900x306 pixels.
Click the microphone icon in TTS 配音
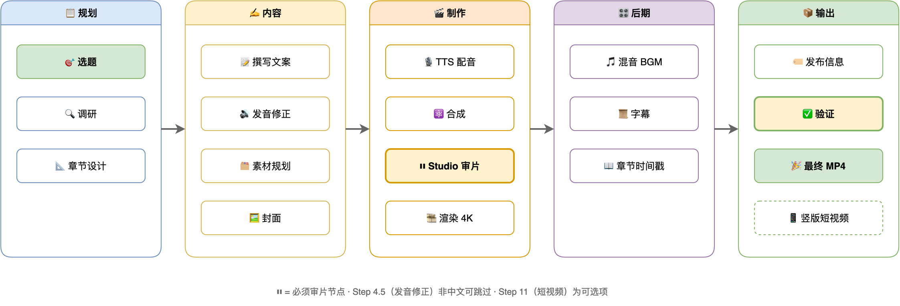pyautogui.click(x=429, y=62)
